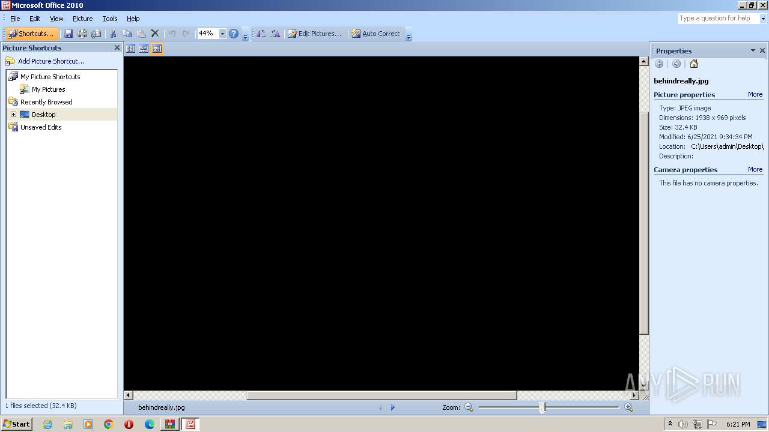This screenshot has height=432, width=769.
Task: Click the Add Picture Shortcut link
Action: [51, 61]
